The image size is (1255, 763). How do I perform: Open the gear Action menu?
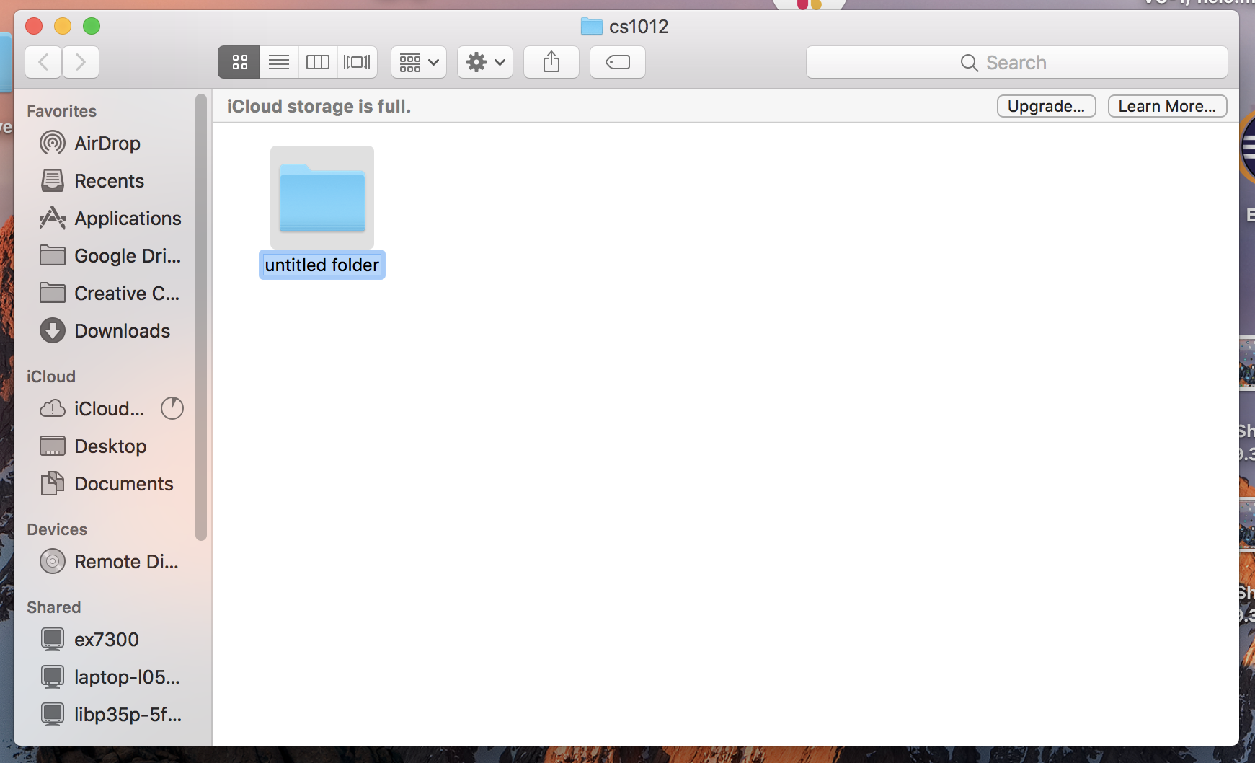[x=485, y=62]
